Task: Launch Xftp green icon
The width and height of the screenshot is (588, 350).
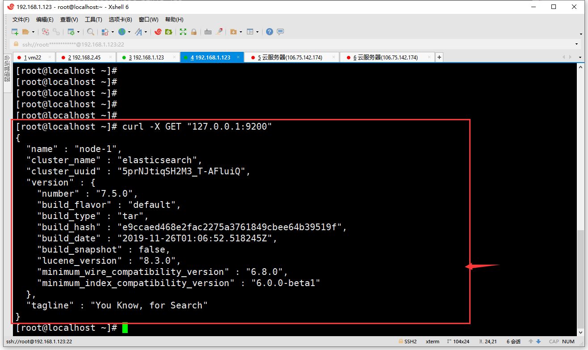Action: tap(168, 32)
